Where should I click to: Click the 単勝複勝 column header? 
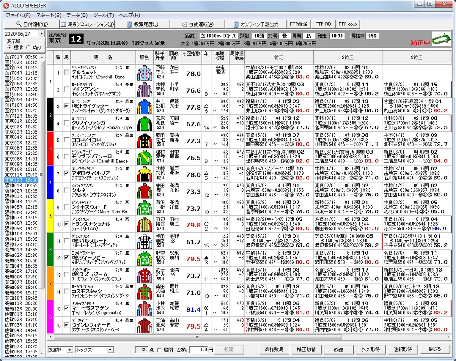click(220, 57)
